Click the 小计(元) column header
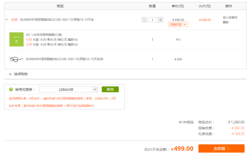The width and height of the screenshot is (248, 157). [205, 6]
